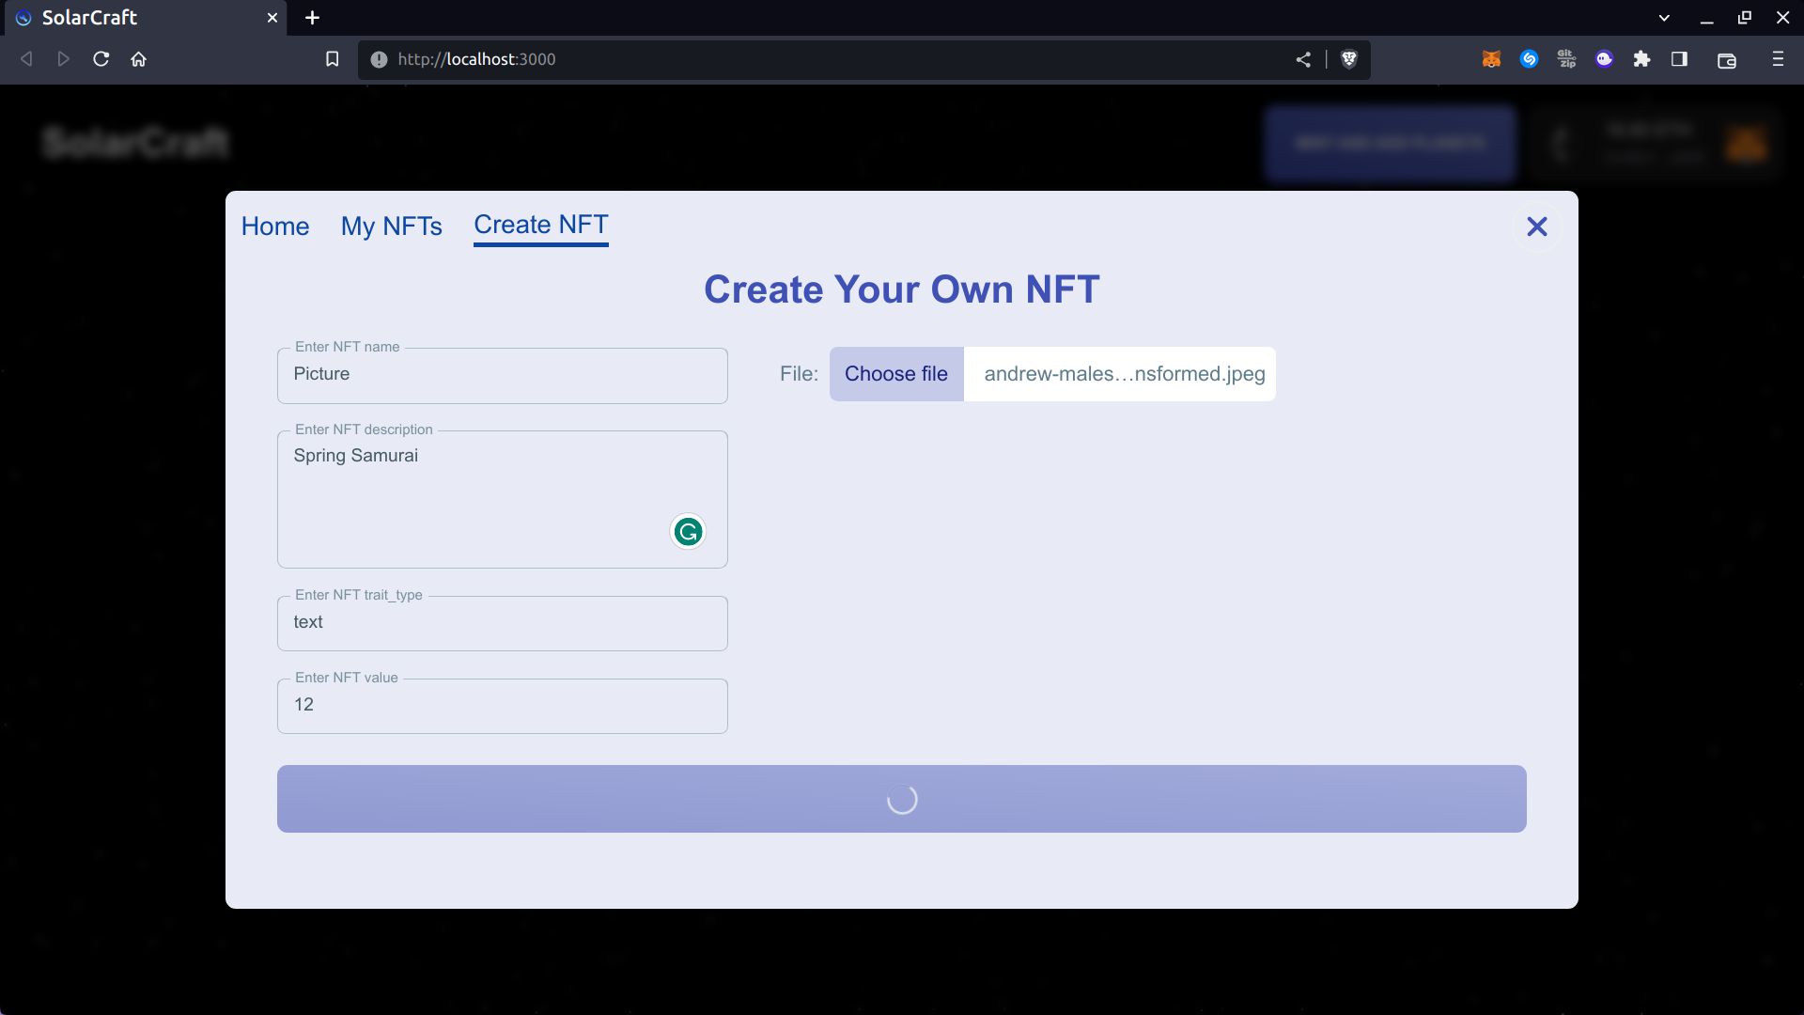Screen dimensions: 1804x1015
Task: Focus the Enter NFT name field
Action: click(502, 375)
